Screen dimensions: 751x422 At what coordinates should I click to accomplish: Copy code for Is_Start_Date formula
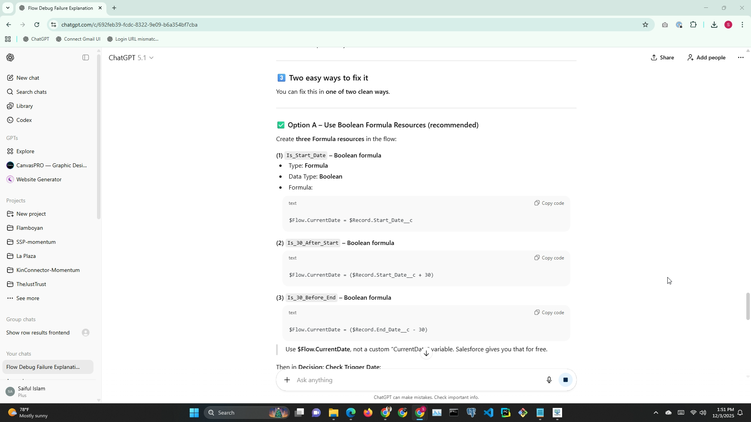coord(549,203)
